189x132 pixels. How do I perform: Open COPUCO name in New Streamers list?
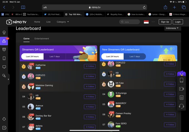coord(120,63)
